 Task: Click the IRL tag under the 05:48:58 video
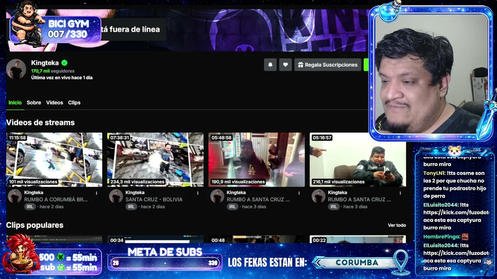[x=232, y=207]
